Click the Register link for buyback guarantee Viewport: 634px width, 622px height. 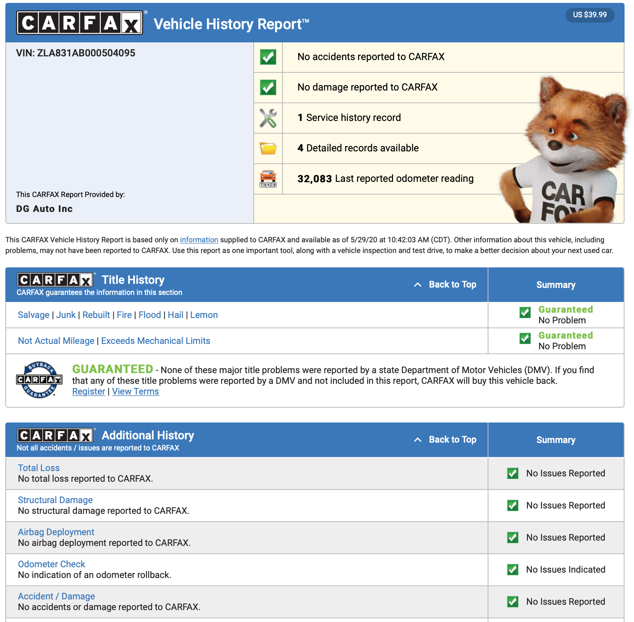coord(88,392)
